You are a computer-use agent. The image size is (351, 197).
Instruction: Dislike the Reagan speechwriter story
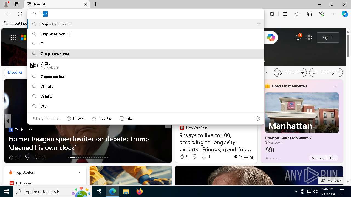(x=27, y=157)
